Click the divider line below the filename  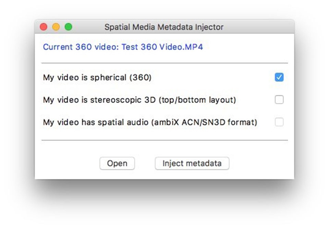(164, 62)
